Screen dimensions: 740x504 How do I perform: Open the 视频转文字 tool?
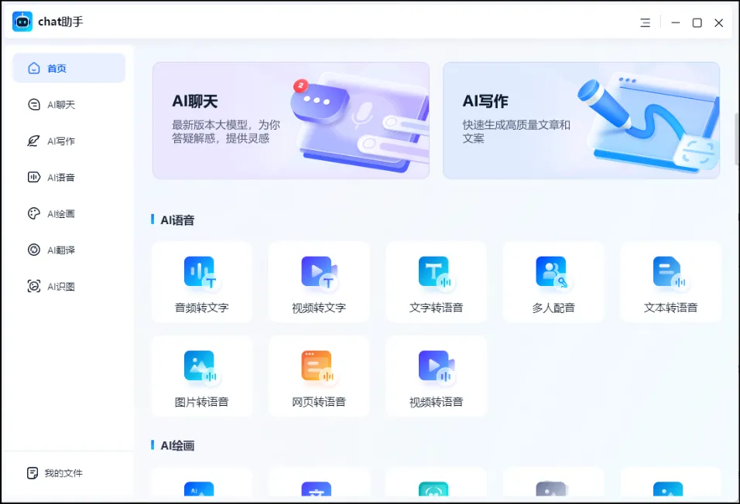319,282
